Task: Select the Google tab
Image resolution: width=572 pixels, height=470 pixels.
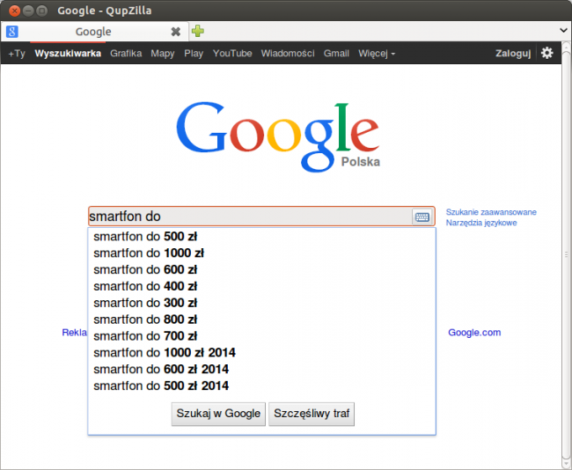Action: (94, 32)
